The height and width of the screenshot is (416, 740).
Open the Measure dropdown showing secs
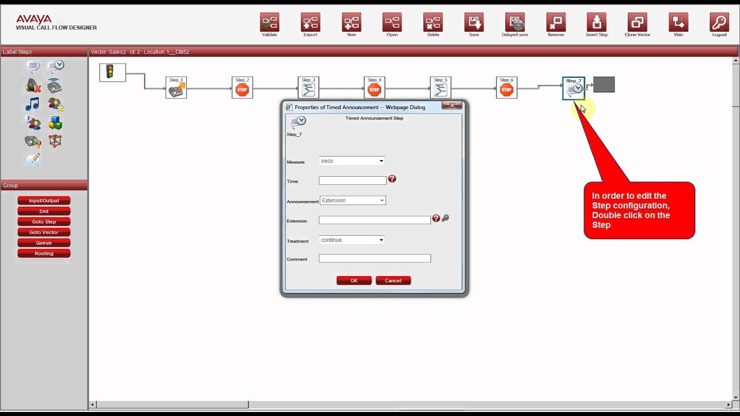[x=352, y=161]
